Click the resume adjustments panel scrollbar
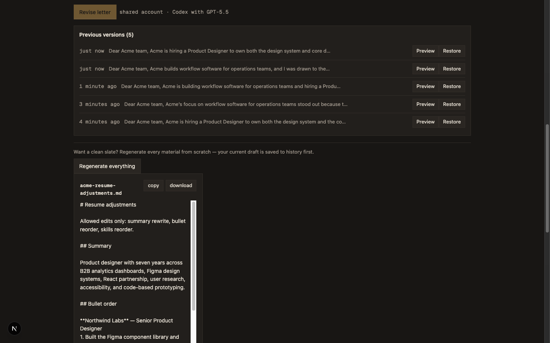 click(x=194, y=255)
